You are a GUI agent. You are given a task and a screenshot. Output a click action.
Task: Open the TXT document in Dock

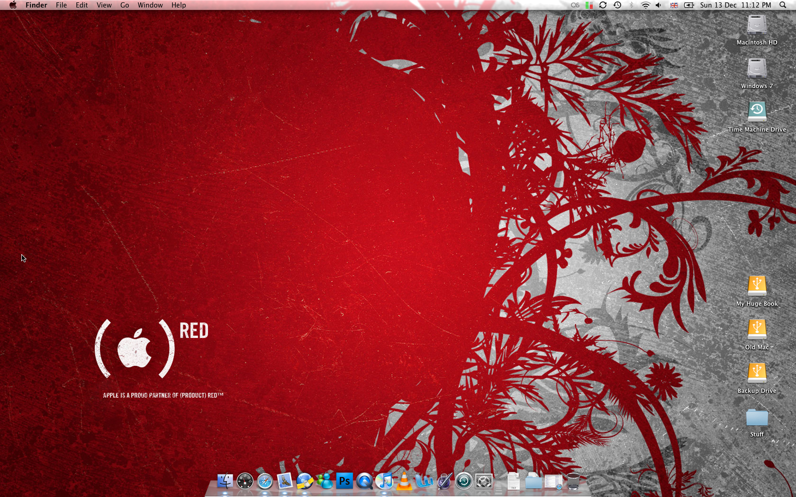coord(514,481)
